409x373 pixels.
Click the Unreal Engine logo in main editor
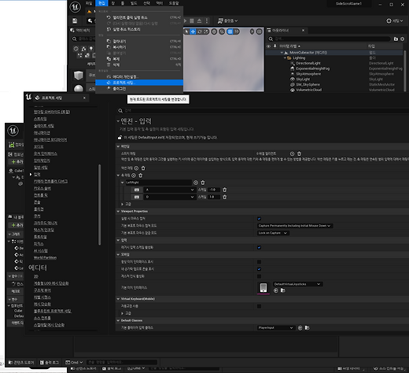tap(76, 7)
